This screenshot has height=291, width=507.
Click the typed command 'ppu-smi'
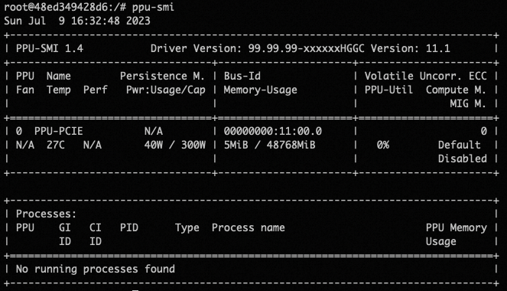pyautogui.click(x=153, y=7)
